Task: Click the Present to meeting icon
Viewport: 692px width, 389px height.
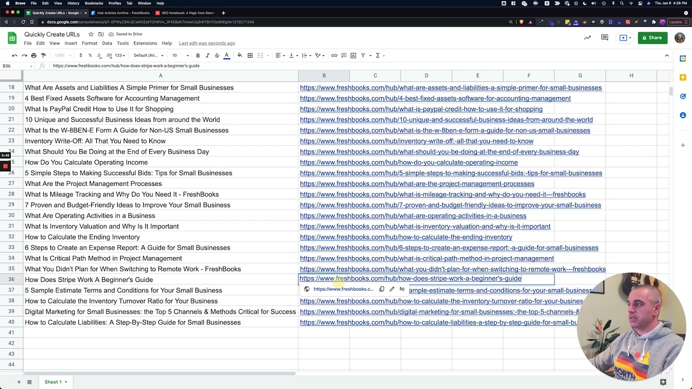Action: tap(623, 38)
